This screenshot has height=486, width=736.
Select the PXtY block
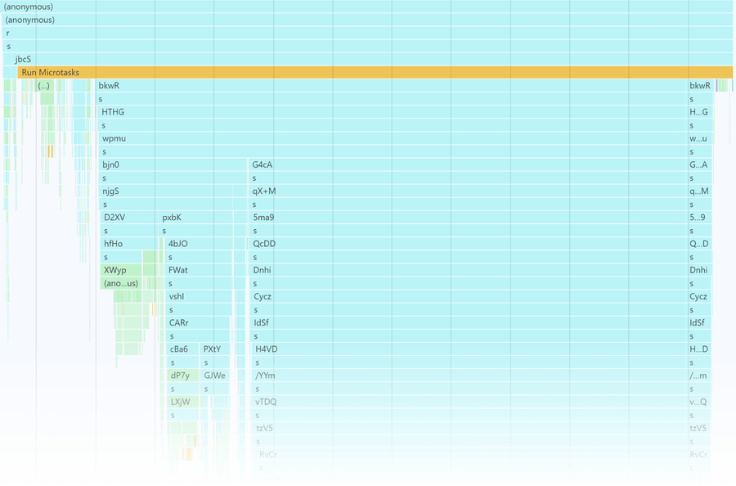point(215,349)
